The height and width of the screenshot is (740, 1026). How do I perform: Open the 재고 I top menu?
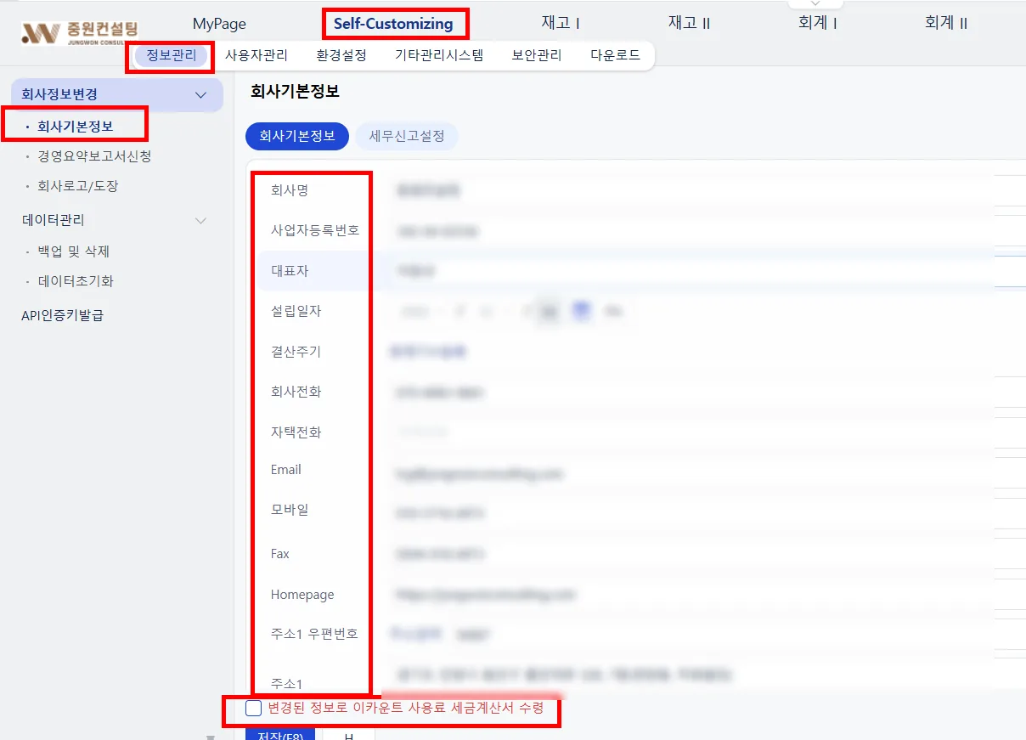pyautogui.click(x=561, y=23)
